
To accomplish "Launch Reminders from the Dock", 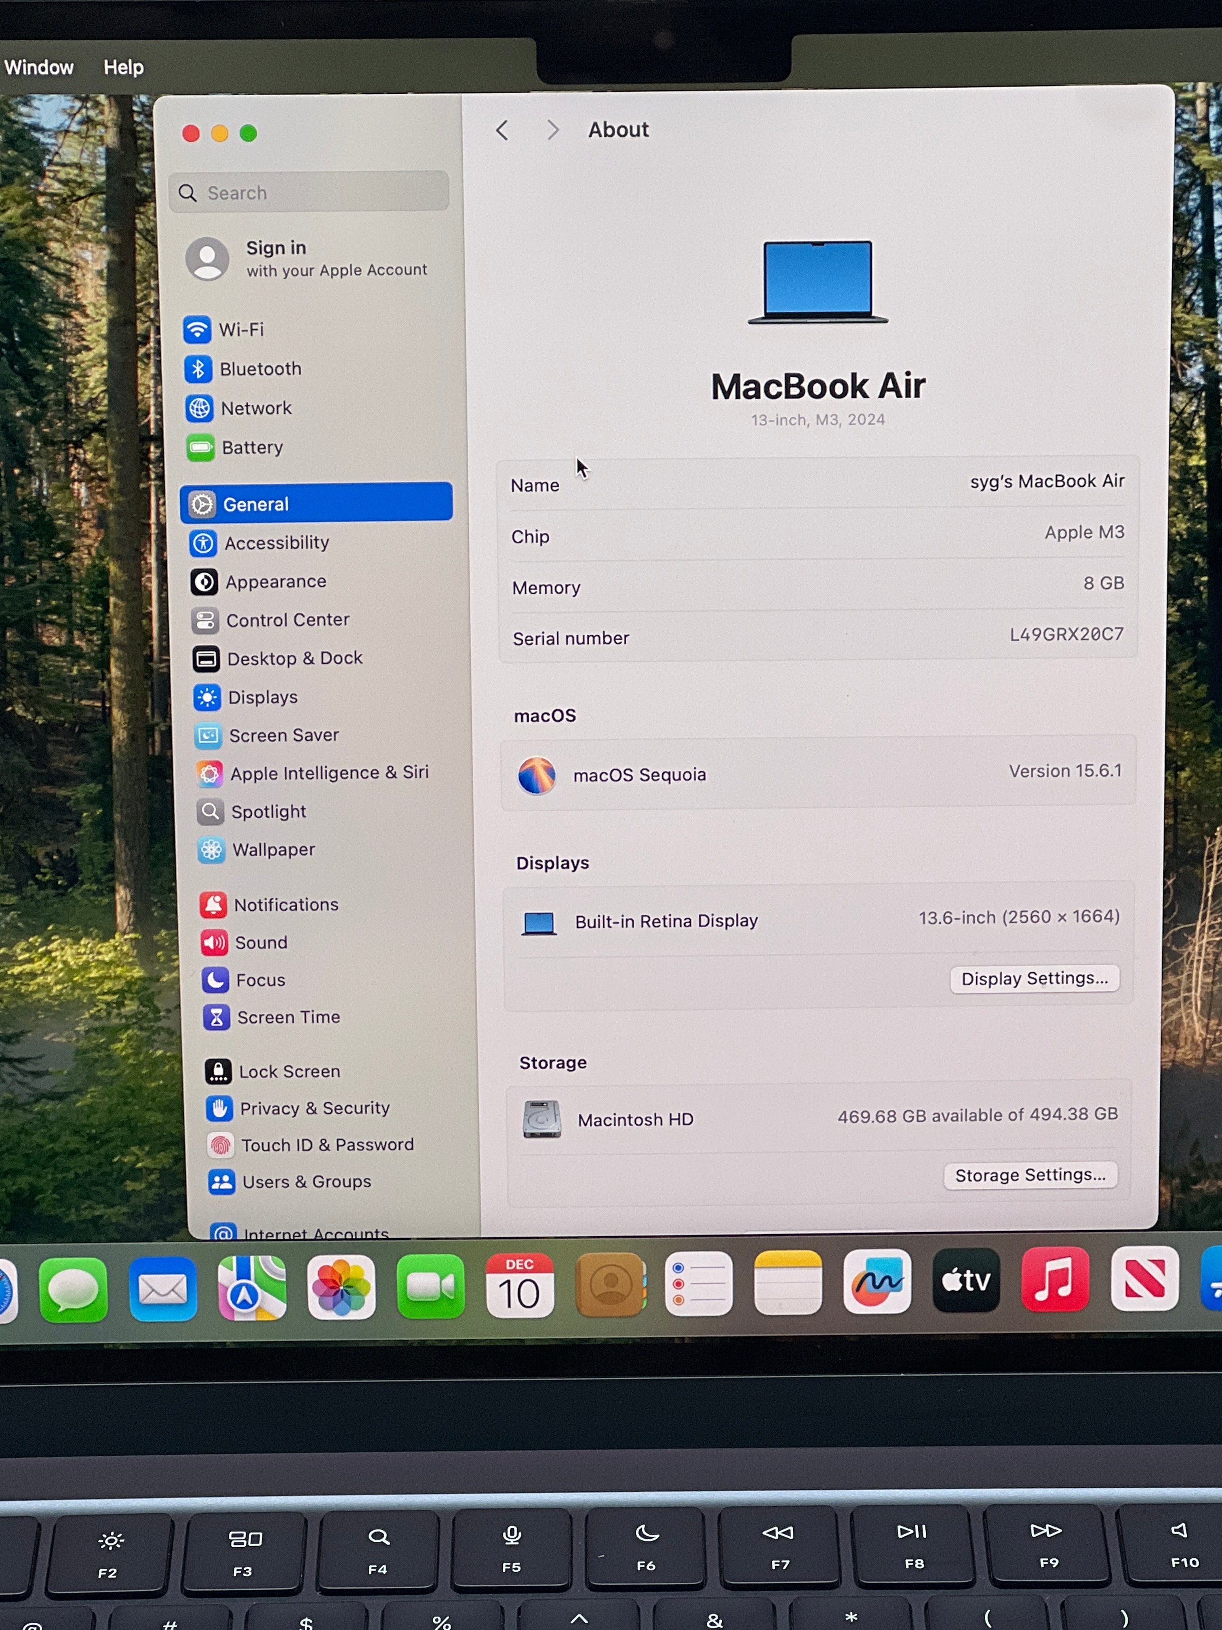I will click(698, 1284).
